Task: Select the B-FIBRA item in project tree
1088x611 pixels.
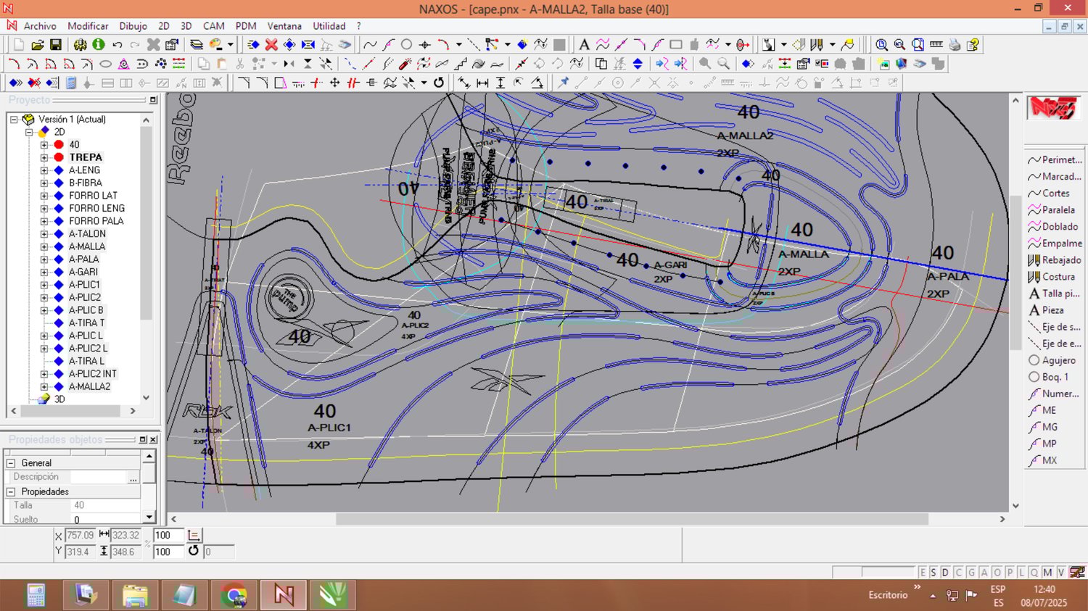Action: pos(86,183)
